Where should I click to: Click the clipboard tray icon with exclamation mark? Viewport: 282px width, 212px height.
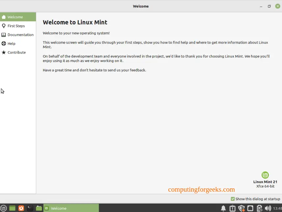point(232,208)
